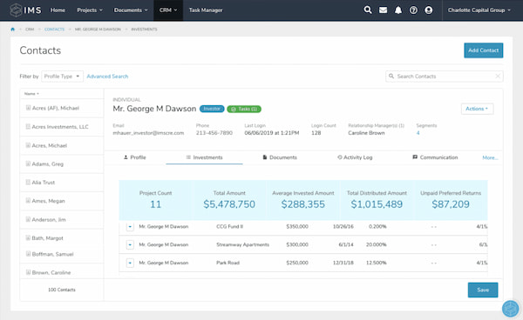Open the Charlotte Capital Group account dropdown

[x=479, y=10]
